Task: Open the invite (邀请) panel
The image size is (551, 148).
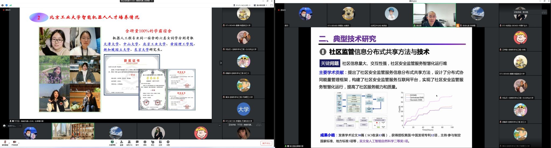Action: coord(122,142)
